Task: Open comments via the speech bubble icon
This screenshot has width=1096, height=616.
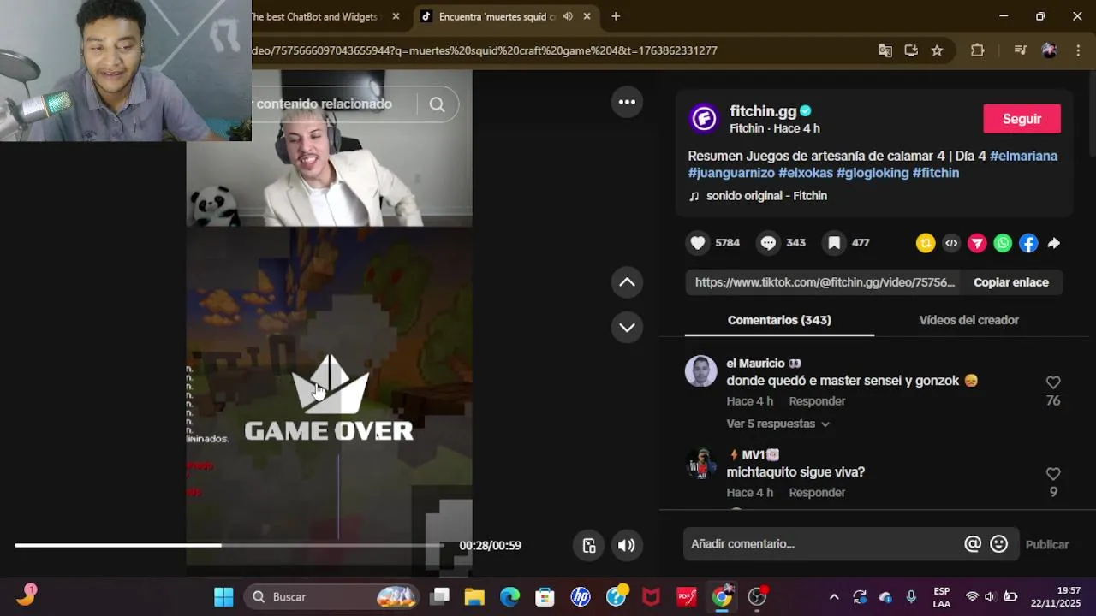Action: pos(768,243)
